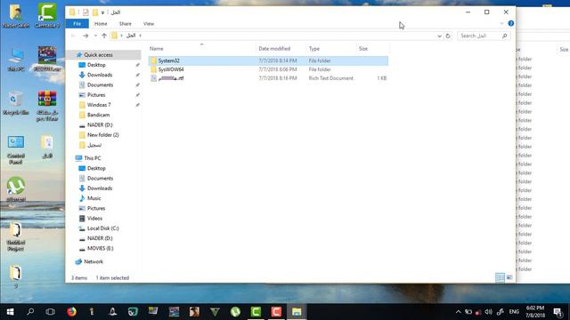This screenshot has width=570, height=320.
Task: Open the Bandicam folder shortcut
Action: tap(98, 115)
